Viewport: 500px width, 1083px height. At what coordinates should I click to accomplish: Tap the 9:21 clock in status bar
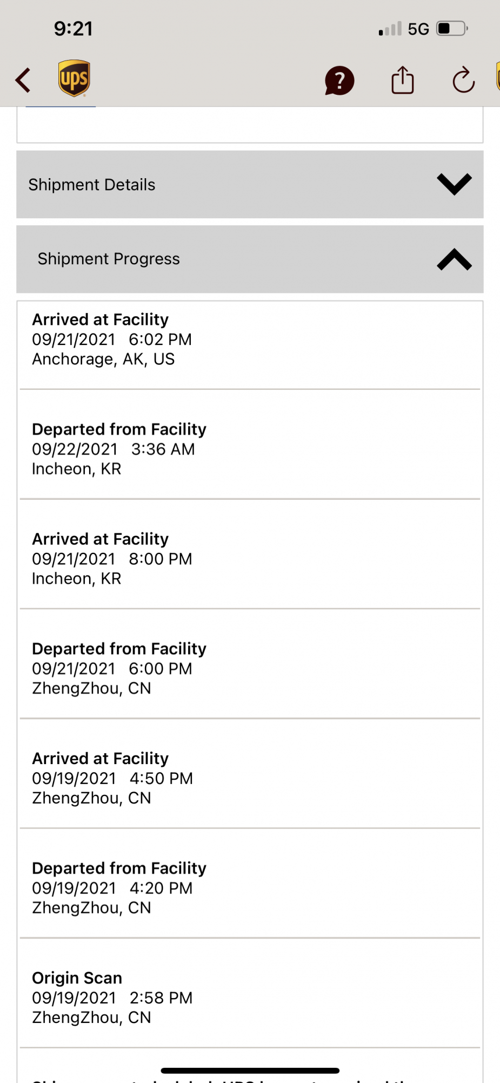[x=74, y=28]
